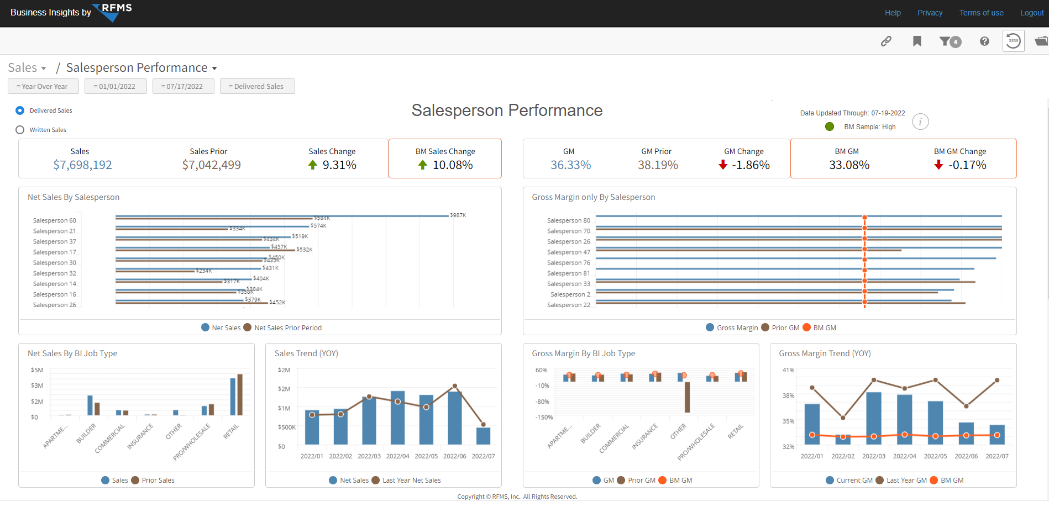Click the red down arrow beside -1.86%

(723, 165)
